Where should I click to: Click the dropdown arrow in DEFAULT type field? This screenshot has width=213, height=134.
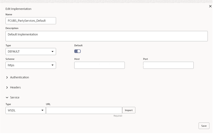(x=52, y=52)
